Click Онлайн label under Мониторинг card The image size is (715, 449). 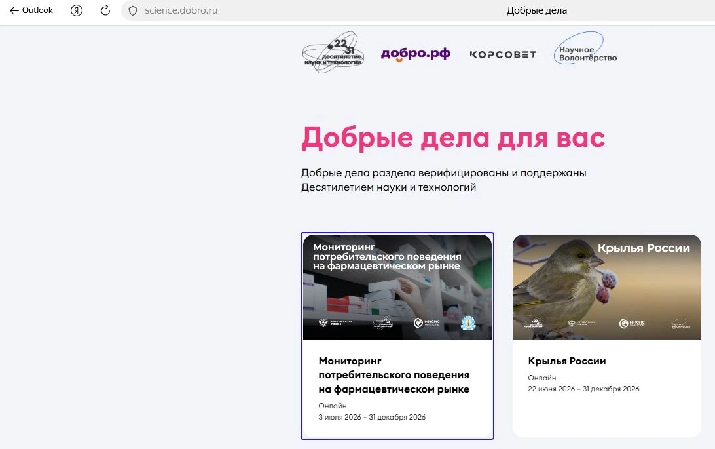333,406
